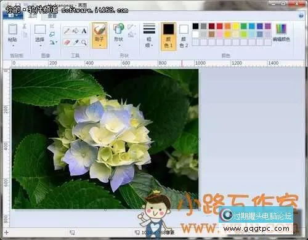Image resolution: width=308 pixels, height=240 pixels.
Task: Expand the 形状 (Shapes) dropdown arrow
Action: [119, 46]
